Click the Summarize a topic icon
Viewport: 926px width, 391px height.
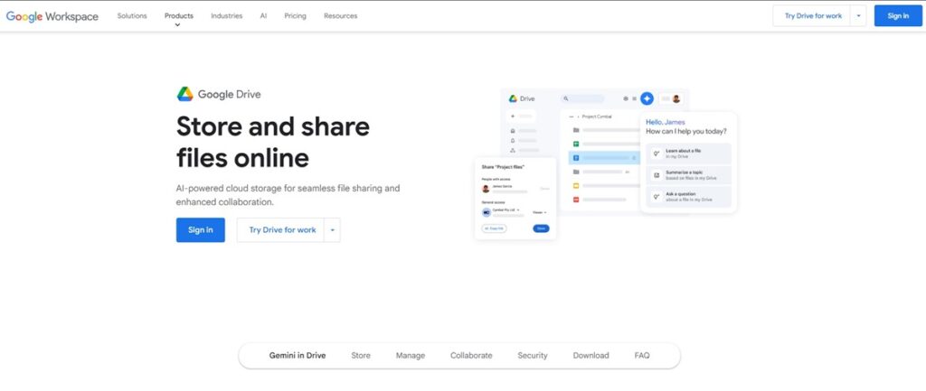tap(656, 175)
